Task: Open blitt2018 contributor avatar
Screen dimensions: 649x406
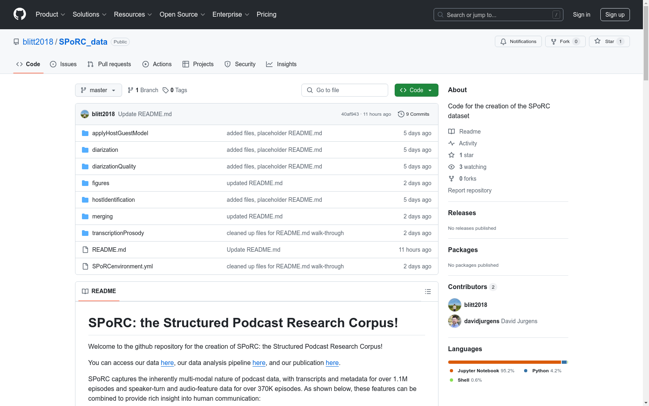Action: pos(455,305)
